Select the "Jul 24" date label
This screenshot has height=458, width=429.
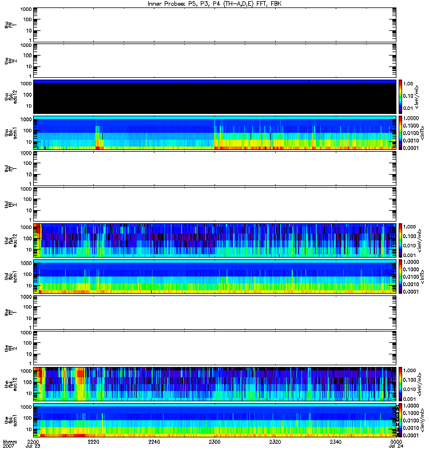[x=396, y=446]
